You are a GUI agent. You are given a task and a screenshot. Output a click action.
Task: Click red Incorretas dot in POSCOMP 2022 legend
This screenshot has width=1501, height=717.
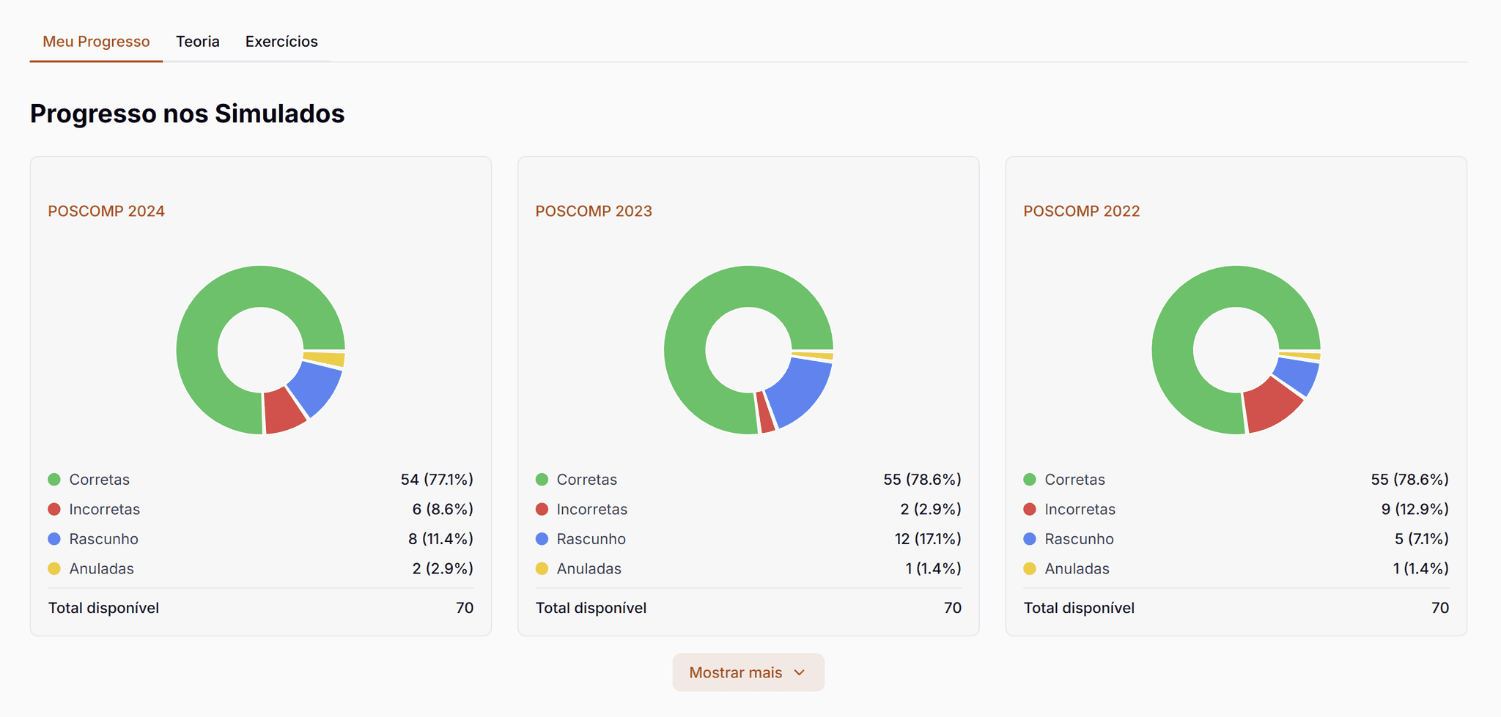(1030, 509)
